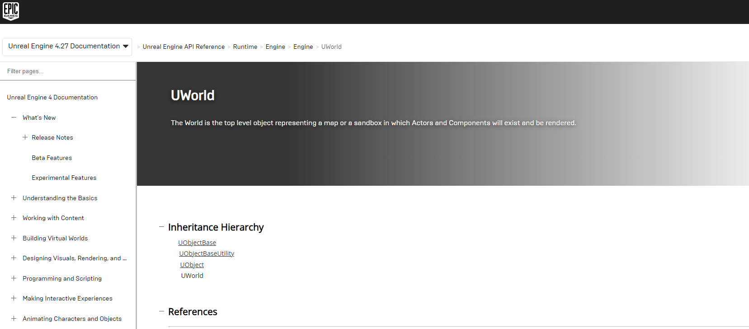
Task: Open Unreal Engine 4 Documentation sidebar entry
Action: [x=52, y=97]
